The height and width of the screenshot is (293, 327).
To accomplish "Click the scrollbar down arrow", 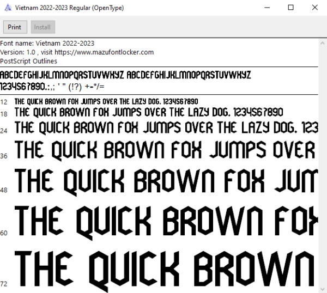I will click(323, 289).
